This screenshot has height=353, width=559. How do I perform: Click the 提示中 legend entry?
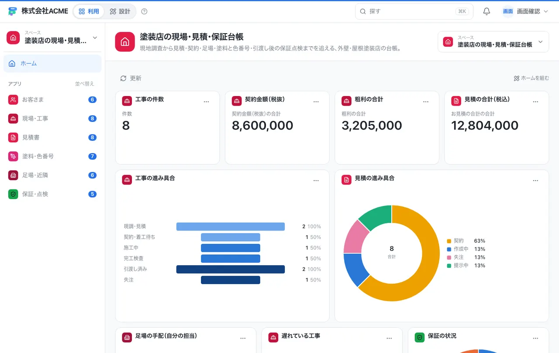tap(466, 265)
